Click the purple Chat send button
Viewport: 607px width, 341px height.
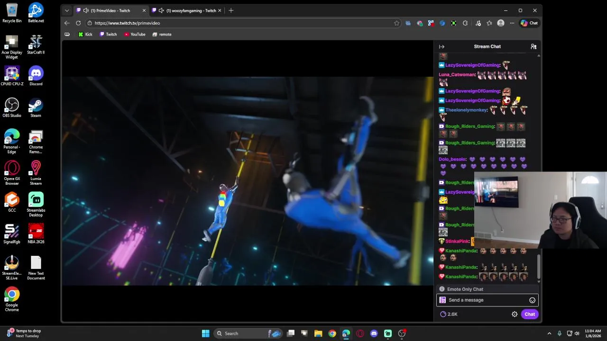click(530, 314)
